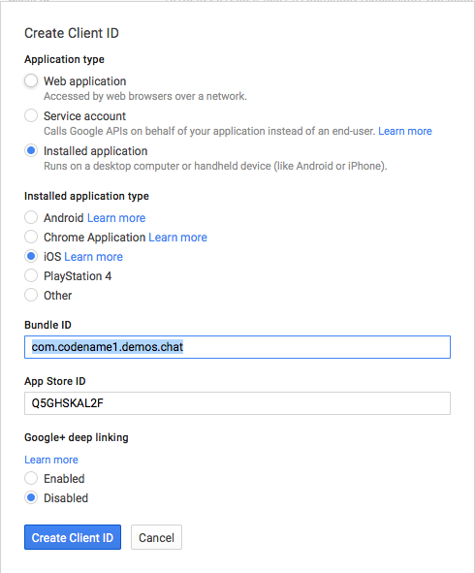This screenshot has height=573, width=475.
Task: Select Installed application radio option
Action: (x=31, y=150)
